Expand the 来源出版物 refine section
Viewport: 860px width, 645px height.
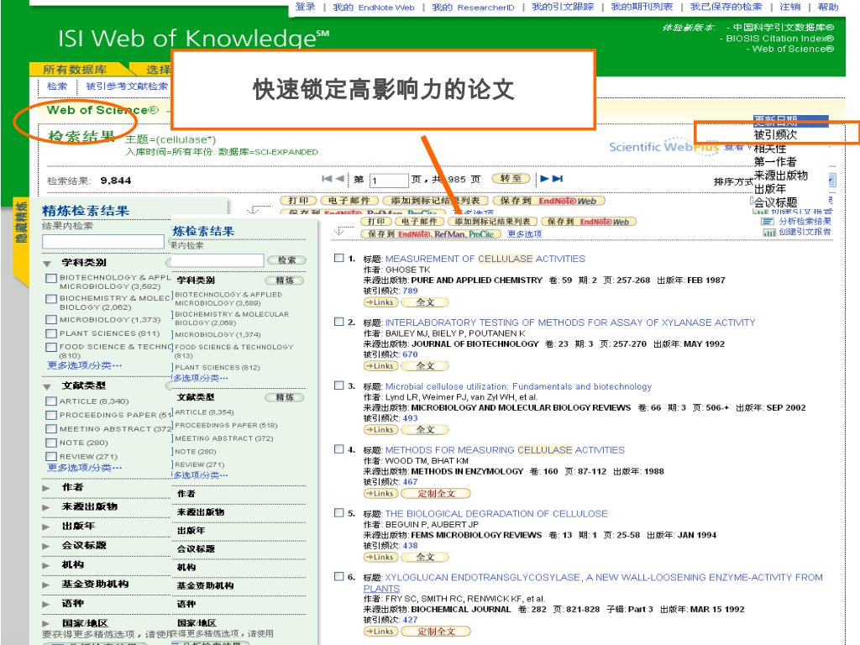pyautogui.click(x=46, y=507)
